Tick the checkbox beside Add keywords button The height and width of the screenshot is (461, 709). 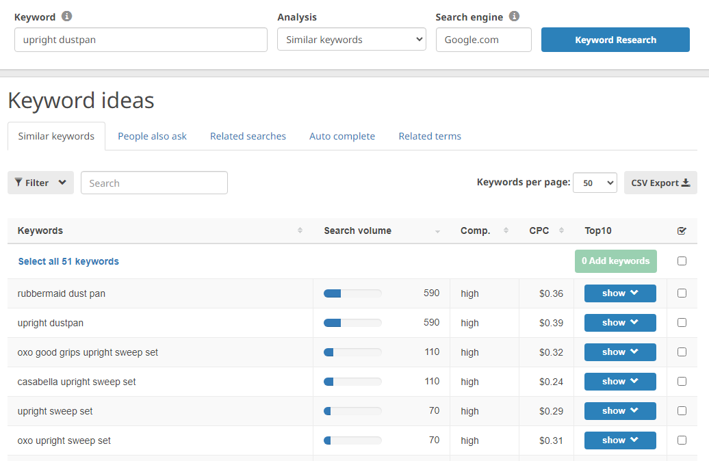tap(682, 261)
